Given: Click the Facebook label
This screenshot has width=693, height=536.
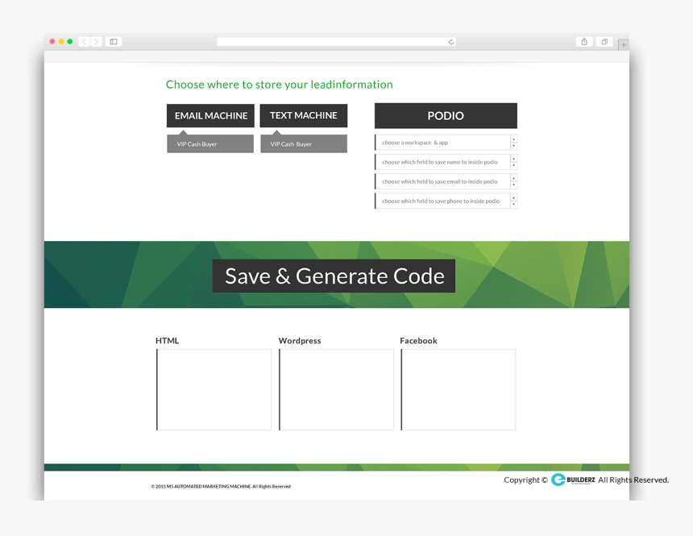Looking at the screenshot, I should [418, 340].
